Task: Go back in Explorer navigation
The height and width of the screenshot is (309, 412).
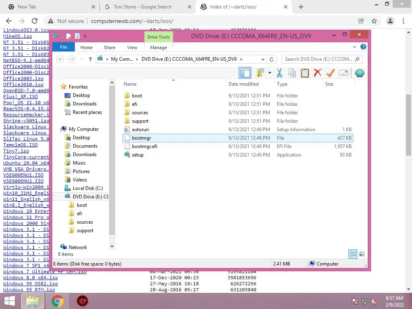Action: click(60, 59)
